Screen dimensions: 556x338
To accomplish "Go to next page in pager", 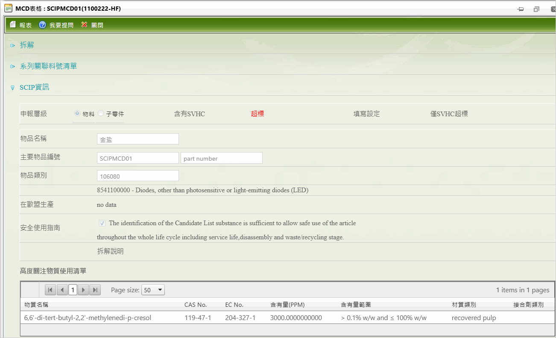I will pos(84,290).
